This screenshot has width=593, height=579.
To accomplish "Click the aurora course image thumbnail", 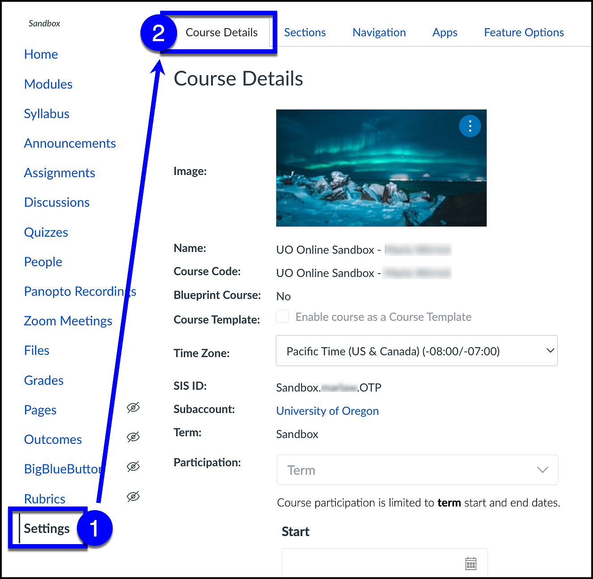I will click(381, 168).
